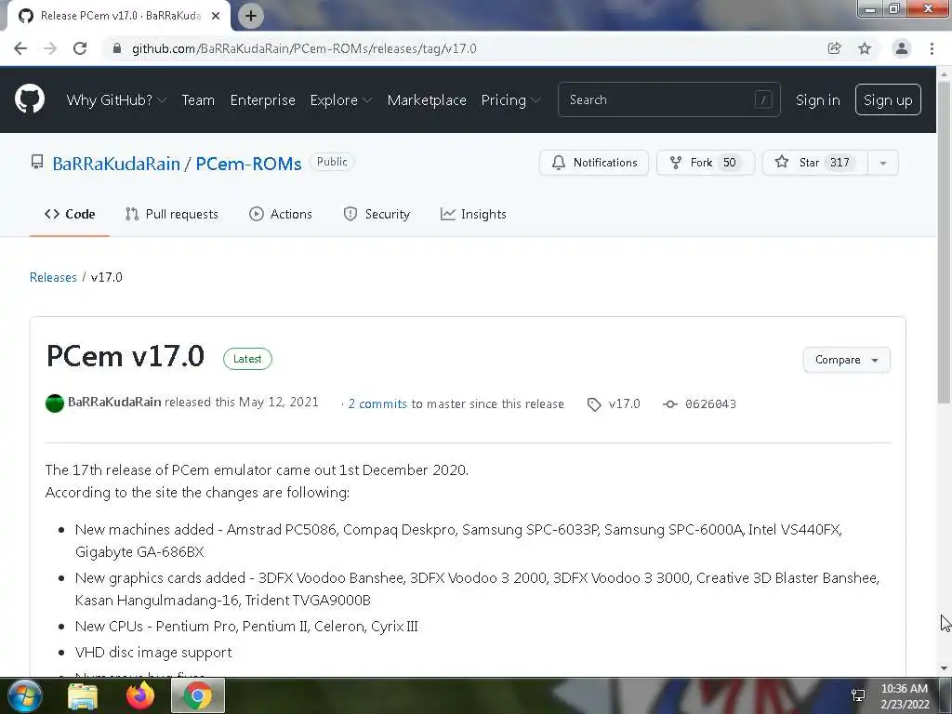The width and height of the screenshot is (952, 714).
Task: Click BaRRaKudaRain's green avatar
Action: (55, 403)
